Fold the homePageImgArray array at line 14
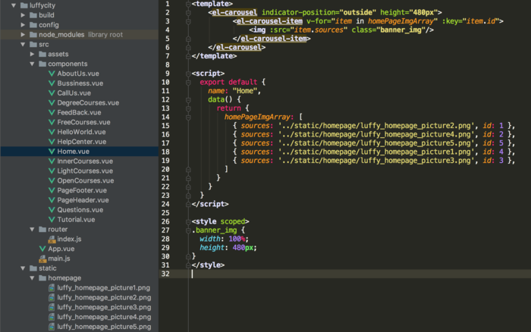Viewport: 531px width, 332px height. click(188, 117)
